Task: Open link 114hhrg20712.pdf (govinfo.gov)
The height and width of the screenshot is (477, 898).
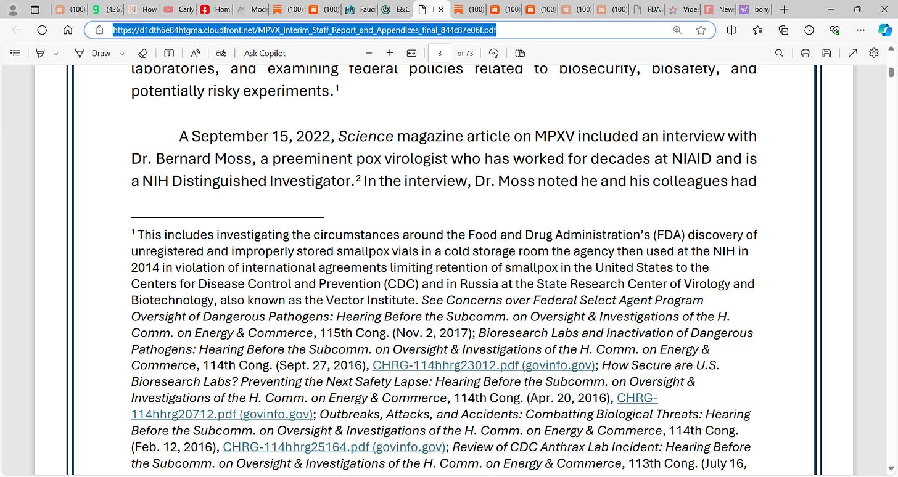Action: pyautogui.click(x=222, y=414)
